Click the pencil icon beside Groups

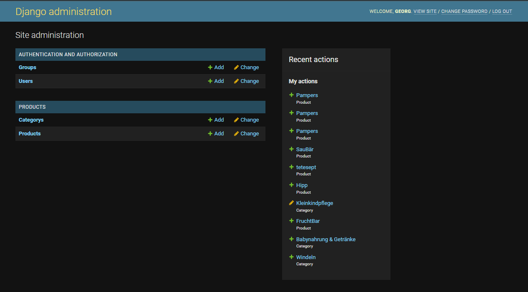(237, 67)
